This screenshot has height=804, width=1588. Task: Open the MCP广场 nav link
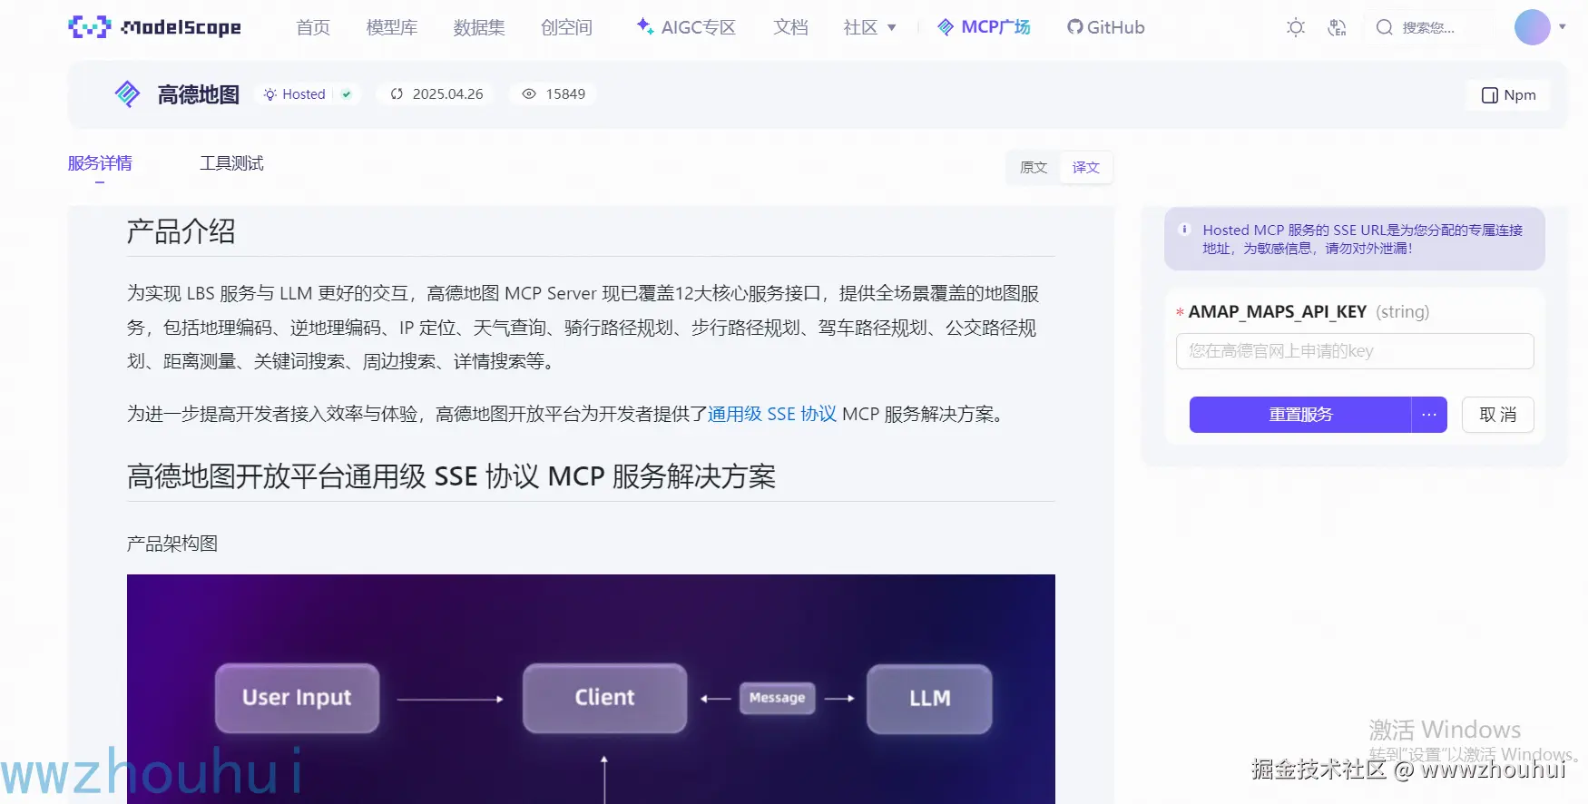[x=984, y=27]
